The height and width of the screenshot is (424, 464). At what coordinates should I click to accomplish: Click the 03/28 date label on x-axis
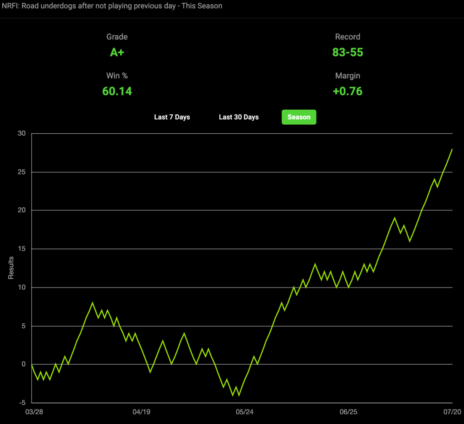[x=34, y=412]
